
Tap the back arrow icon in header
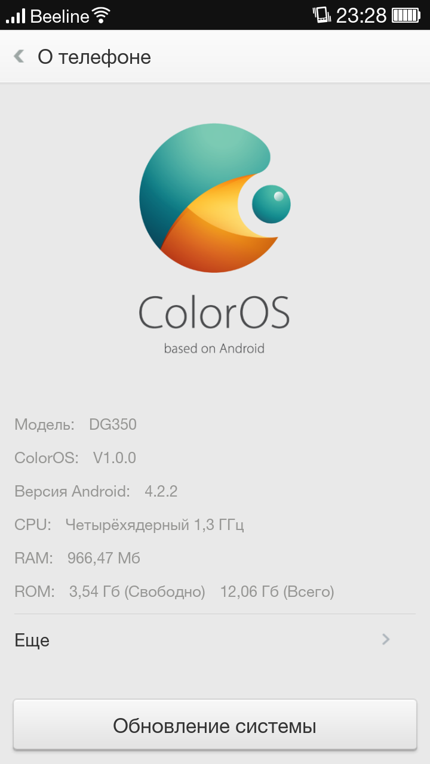pyautogui.click(x=19, y=57)
